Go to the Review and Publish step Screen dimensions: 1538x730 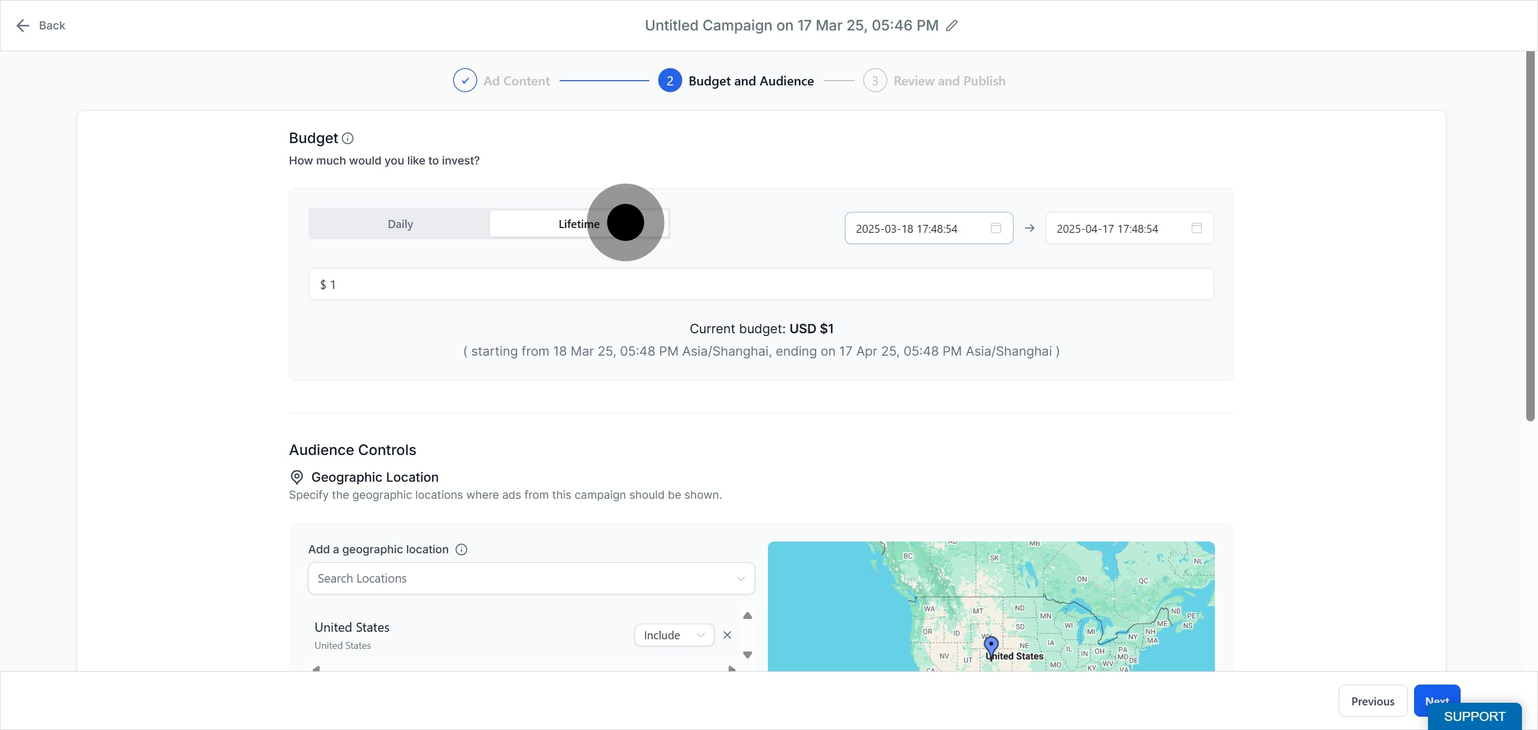(948, 81)
